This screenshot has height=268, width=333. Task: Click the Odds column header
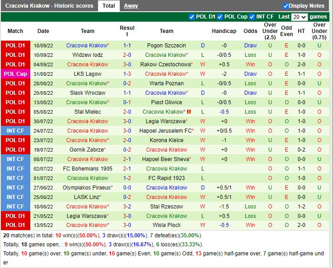click(250, 31)
